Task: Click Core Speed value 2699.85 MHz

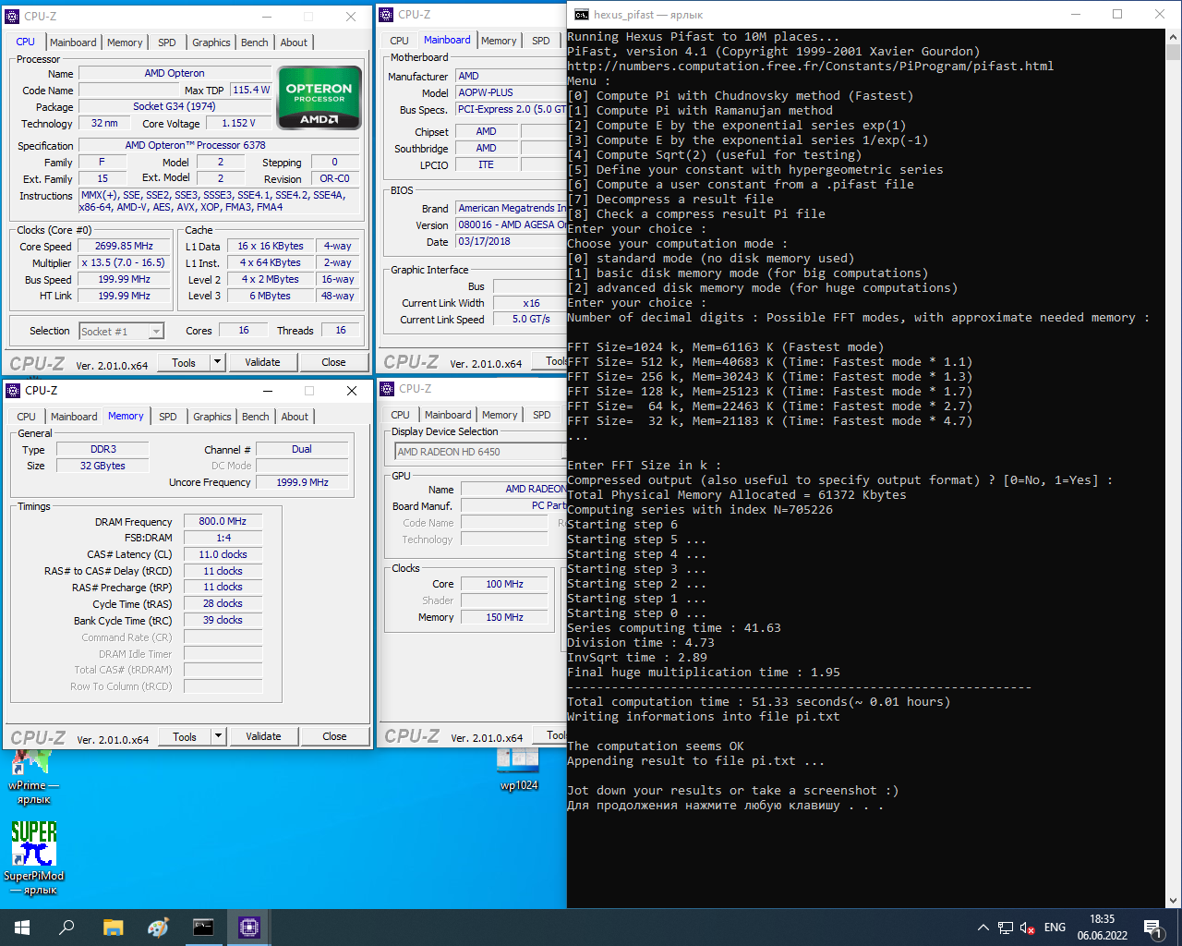Action: 125,247
